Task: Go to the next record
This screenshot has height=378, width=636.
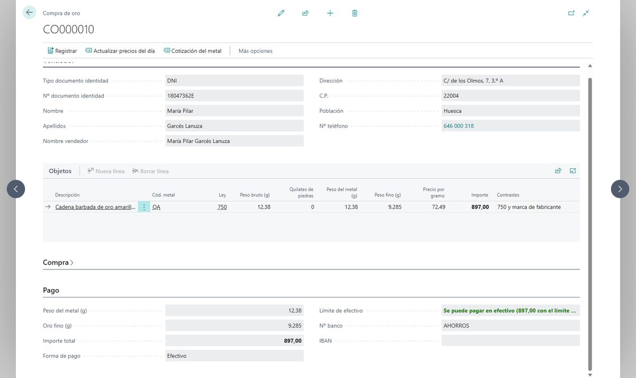Action: pos(620,189)
